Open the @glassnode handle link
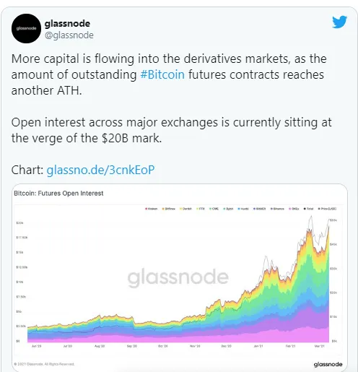 pos(69,35)
